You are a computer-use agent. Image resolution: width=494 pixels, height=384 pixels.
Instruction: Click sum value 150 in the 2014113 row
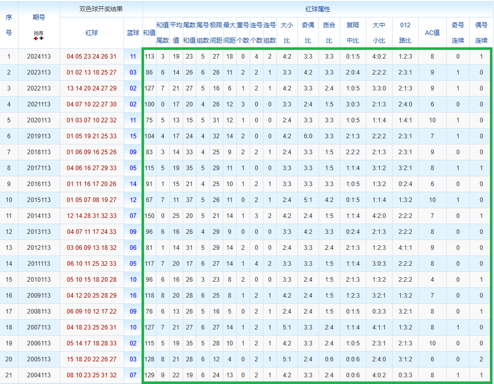(x=149, y=216)
